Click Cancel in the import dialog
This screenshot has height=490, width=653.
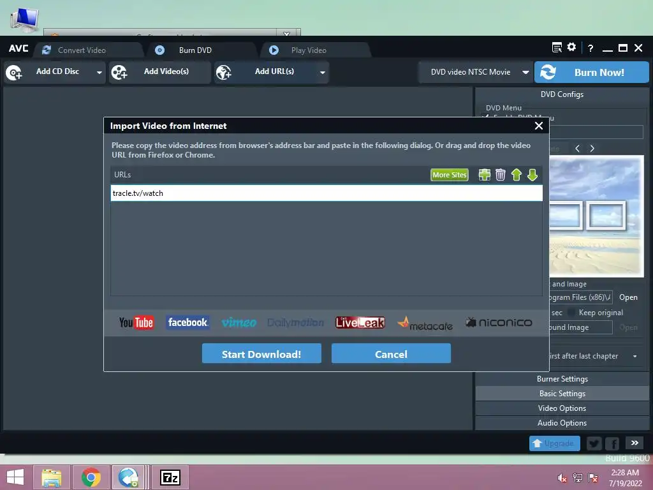point(391,353)
